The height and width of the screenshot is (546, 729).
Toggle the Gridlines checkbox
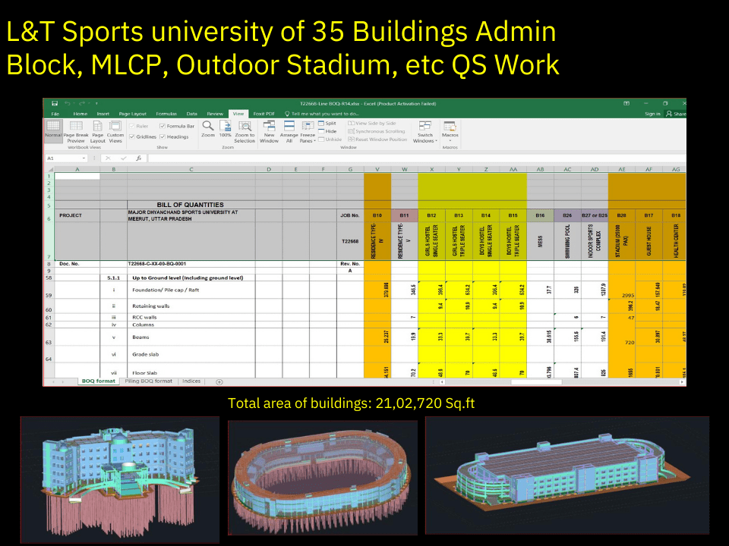(x=132, y=137)
